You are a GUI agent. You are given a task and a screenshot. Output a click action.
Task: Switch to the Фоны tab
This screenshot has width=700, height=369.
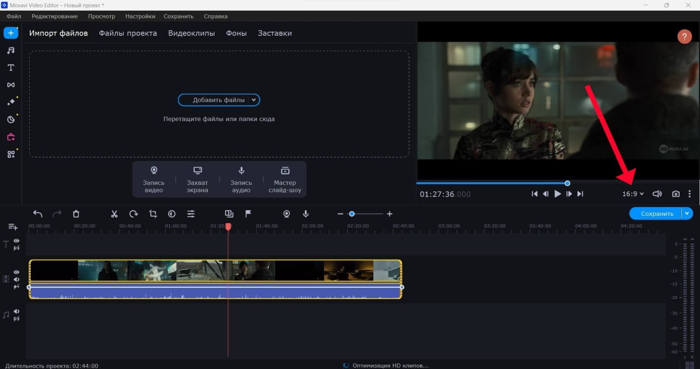(236, 33)
